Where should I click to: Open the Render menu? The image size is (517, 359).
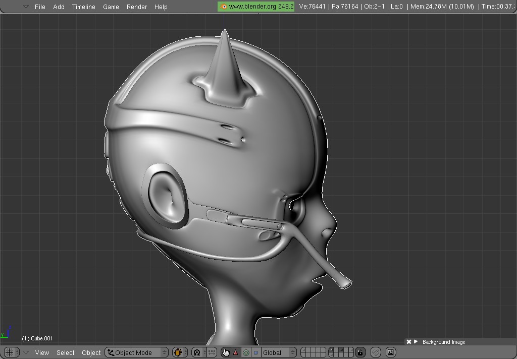136,7
